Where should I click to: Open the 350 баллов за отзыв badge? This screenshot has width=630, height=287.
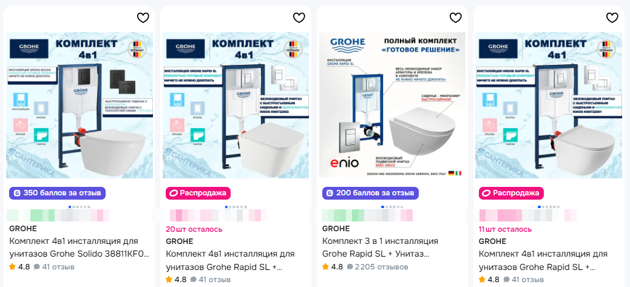coord(58,193)
